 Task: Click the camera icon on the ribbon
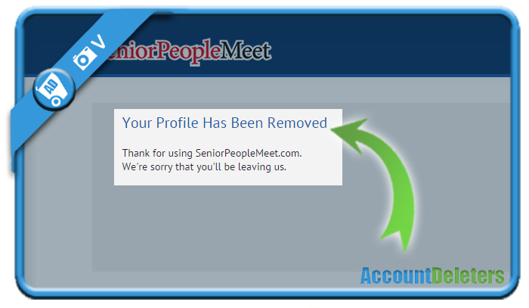point(82,58)
